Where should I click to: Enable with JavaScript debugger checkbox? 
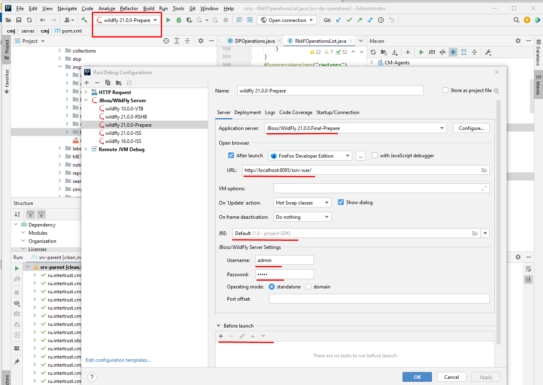[375, 155]
